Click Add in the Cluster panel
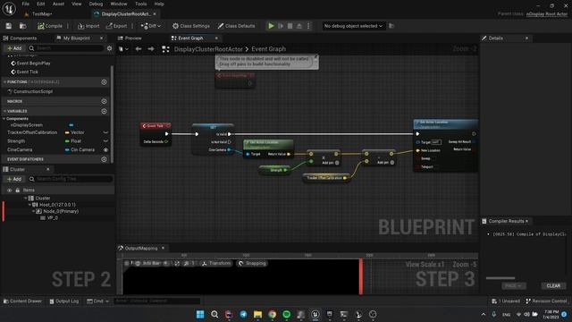 click(14, 179)
